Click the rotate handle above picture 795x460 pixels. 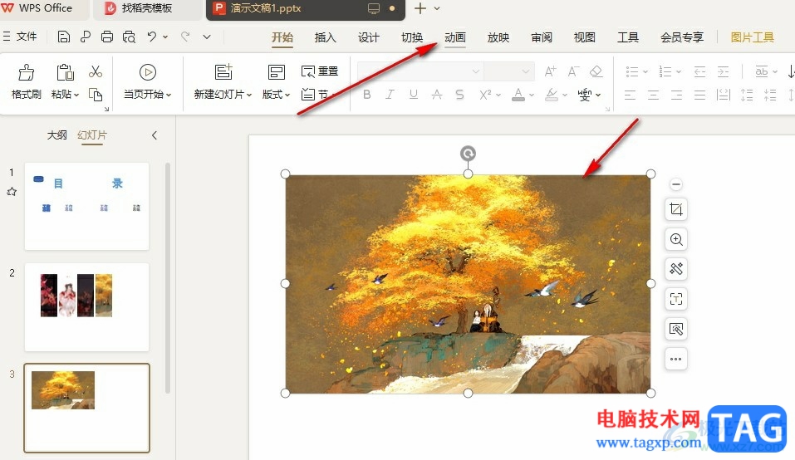[468, 153]
